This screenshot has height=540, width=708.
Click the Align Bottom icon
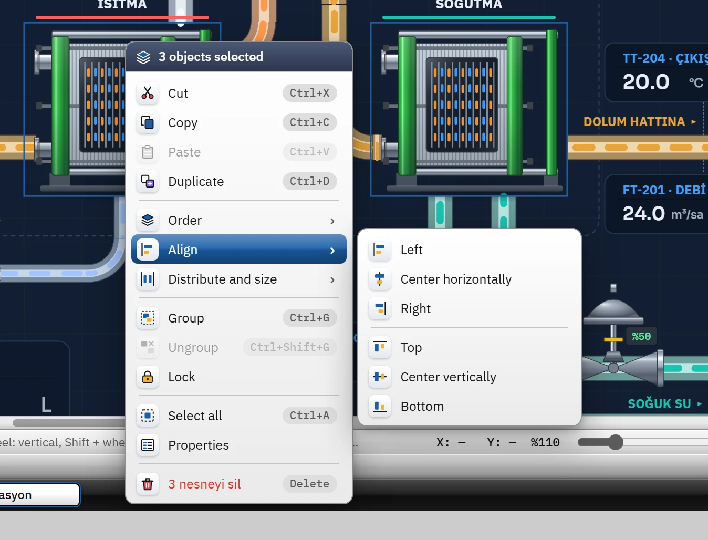click(380, 406)
